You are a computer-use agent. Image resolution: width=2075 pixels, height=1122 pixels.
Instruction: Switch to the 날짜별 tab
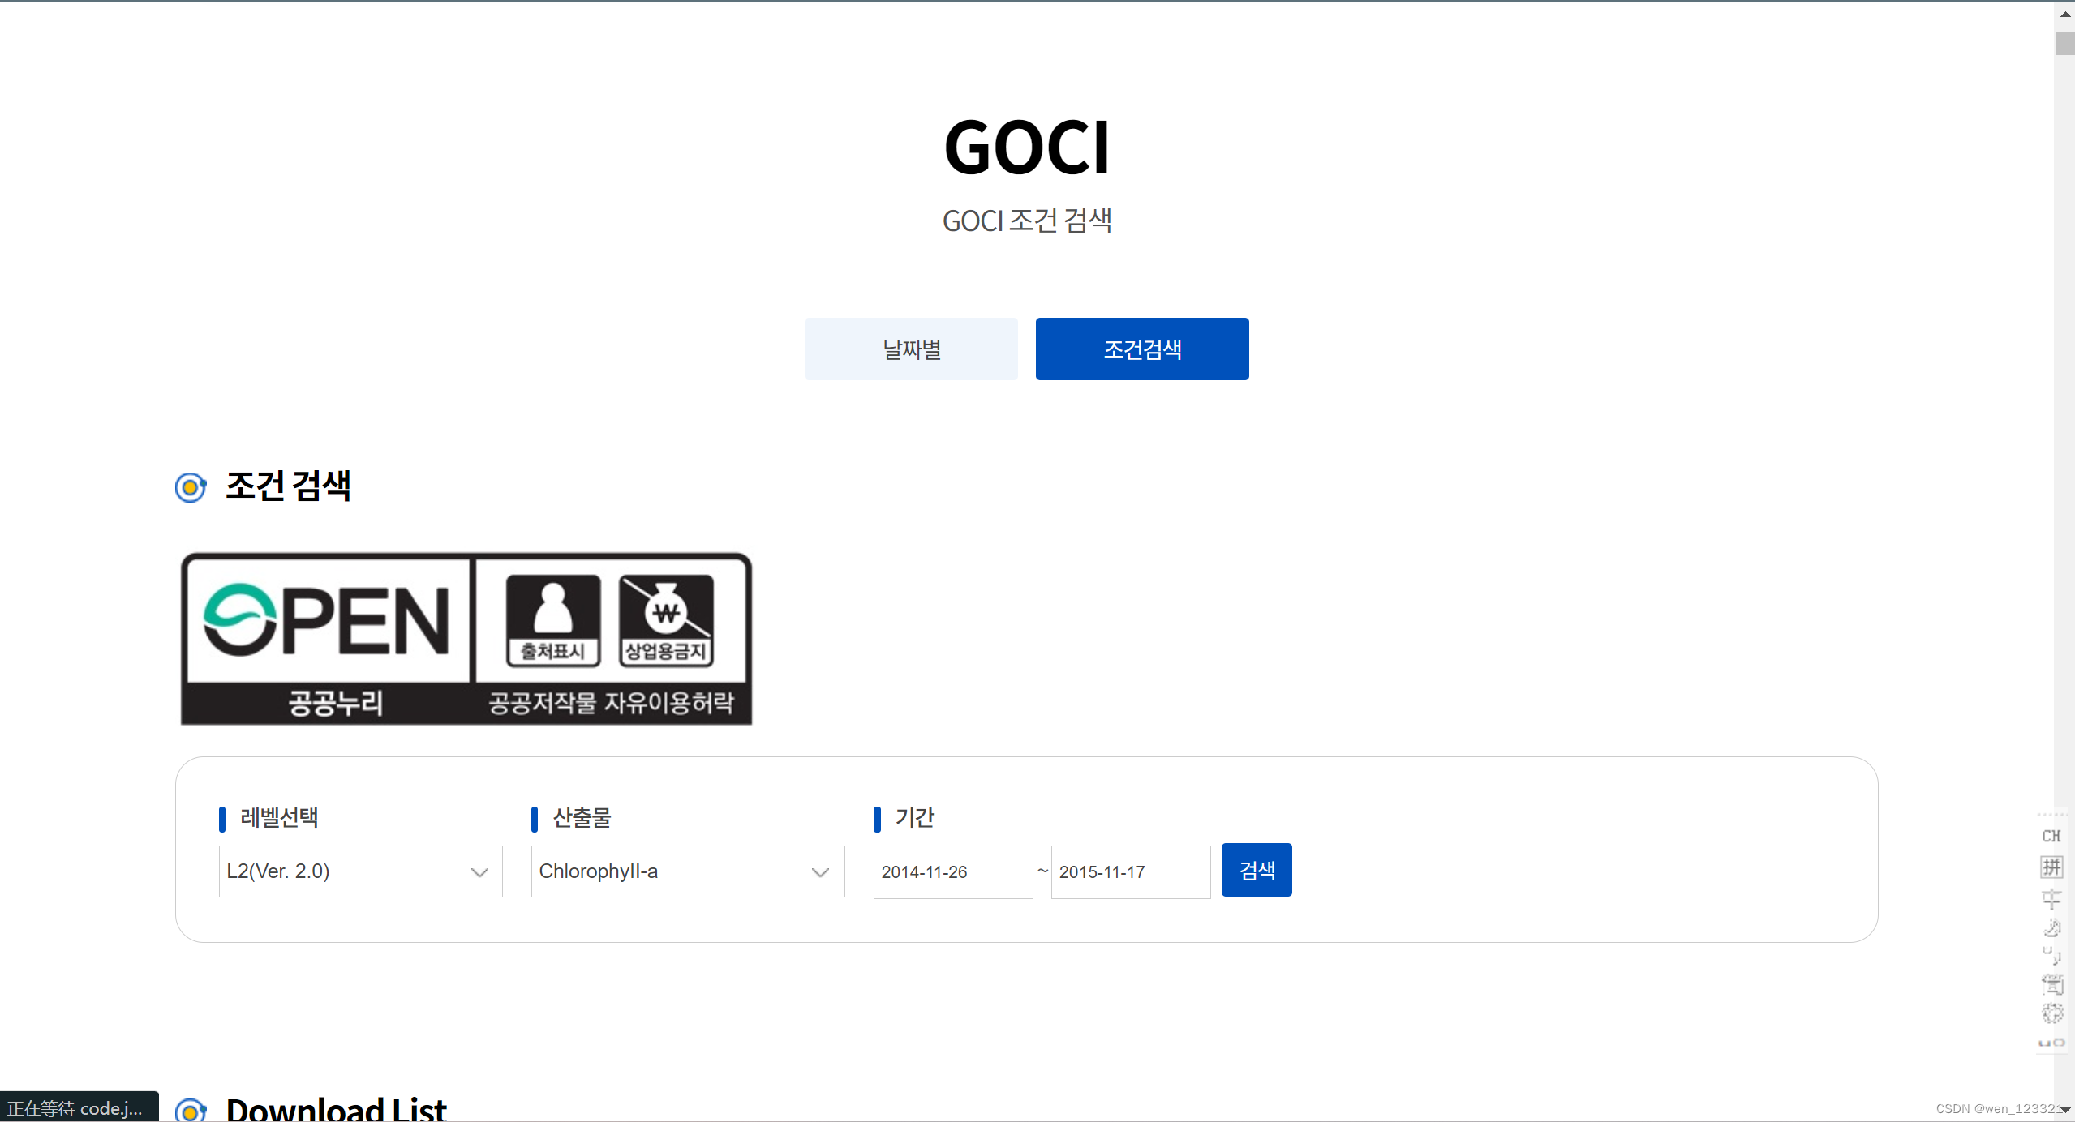pyautogui.click(x=910, y=349)
